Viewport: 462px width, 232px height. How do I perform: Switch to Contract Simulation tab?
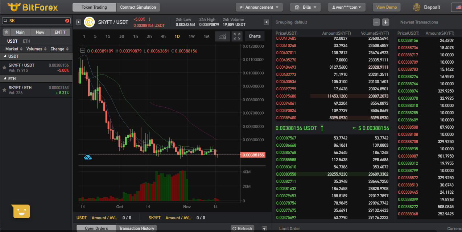click(138, 7)
